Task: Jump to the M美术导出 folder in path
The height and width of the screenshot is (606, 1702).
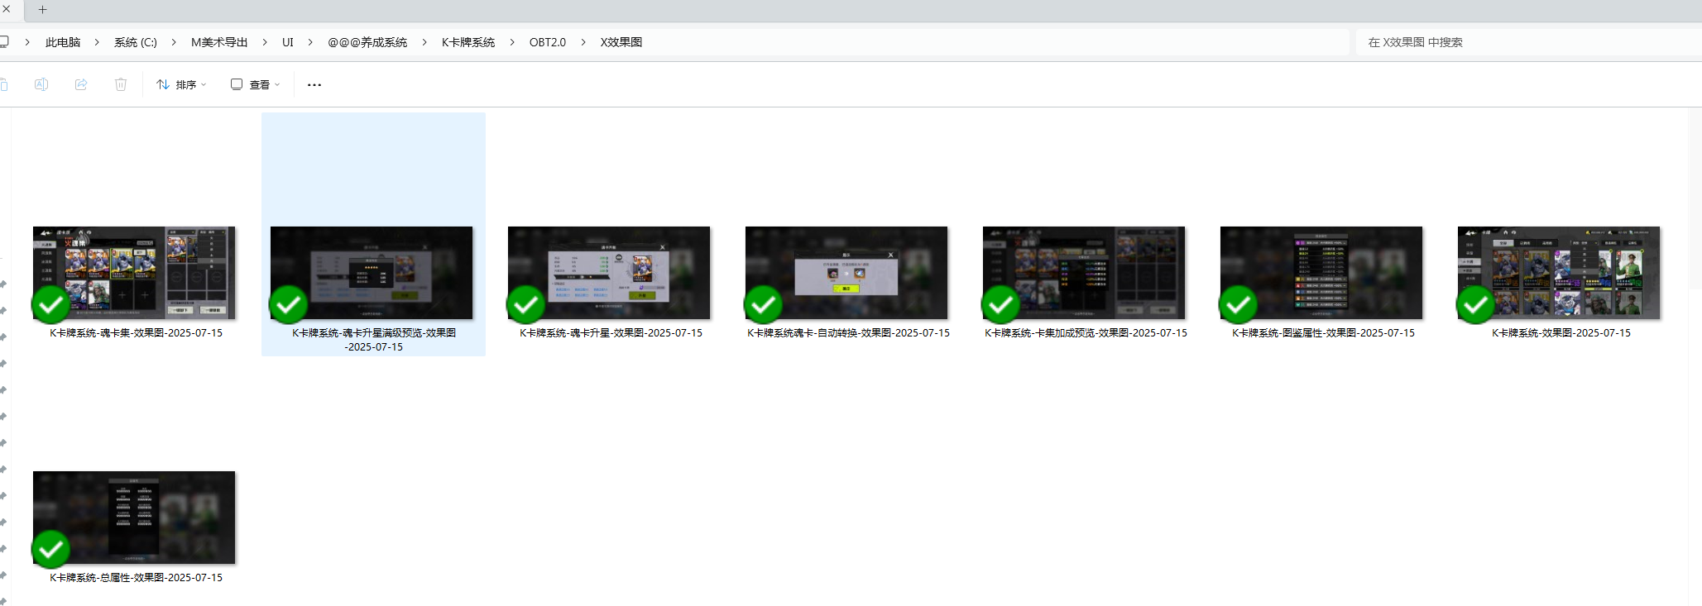Action: click(x=219, y=42)
